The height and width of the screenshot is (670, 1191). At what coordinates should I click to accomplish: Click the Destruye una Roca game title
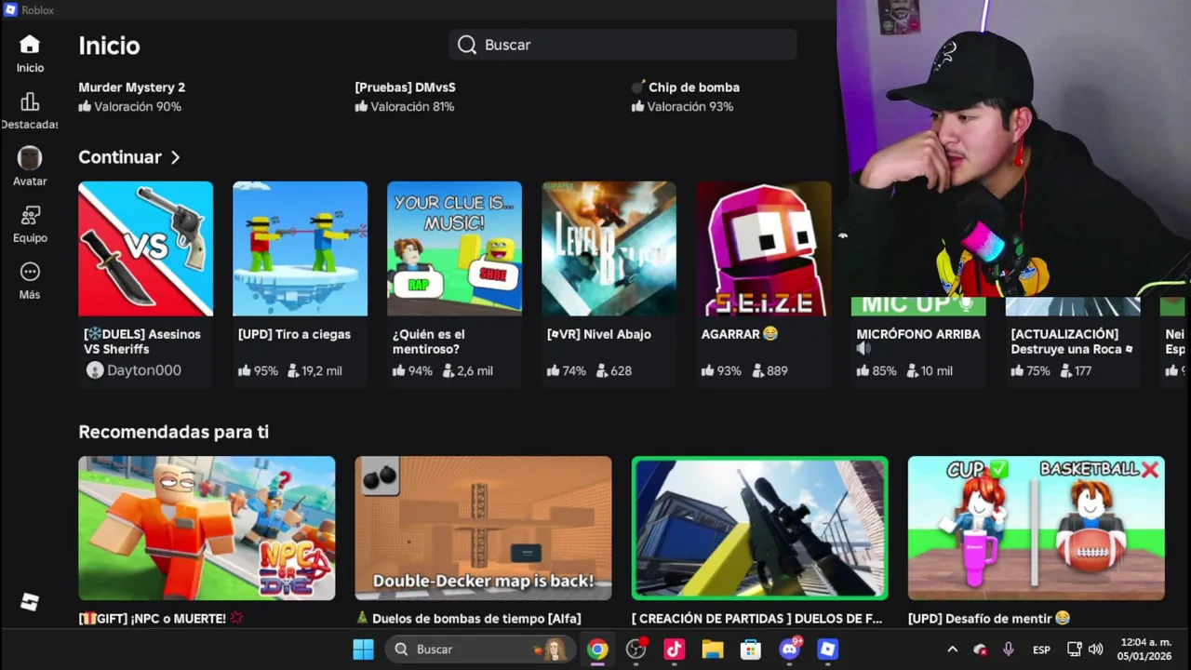coord(1072,342)
